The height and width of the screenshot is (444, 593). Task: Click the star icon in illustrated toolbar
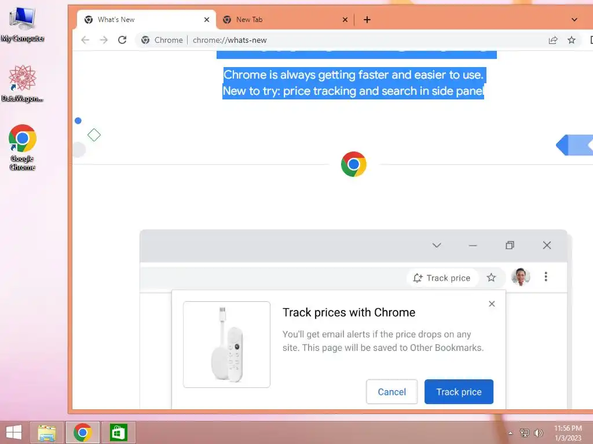point(491,278)
